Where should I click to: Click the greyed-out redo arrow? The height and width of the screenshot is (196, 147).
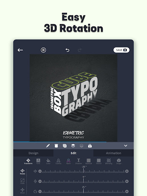click(x=80, y=50)
